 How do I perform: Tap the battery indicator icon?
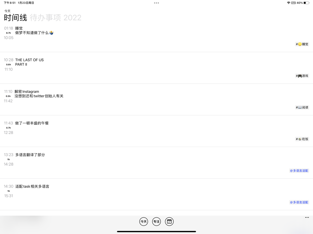(306, 3)
